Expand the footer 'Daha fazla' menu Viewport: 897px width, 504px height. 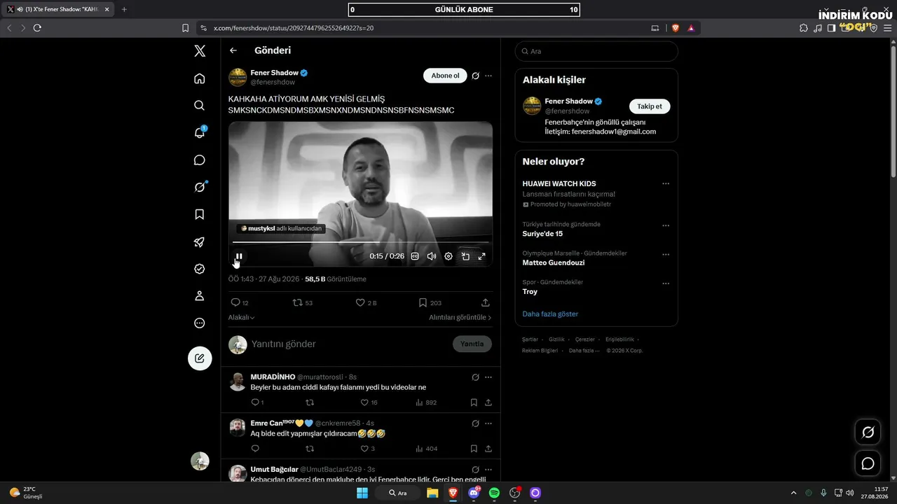[x=584, y=351]
